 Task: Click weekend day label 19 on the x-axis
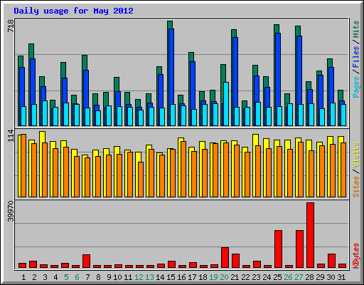213,277
